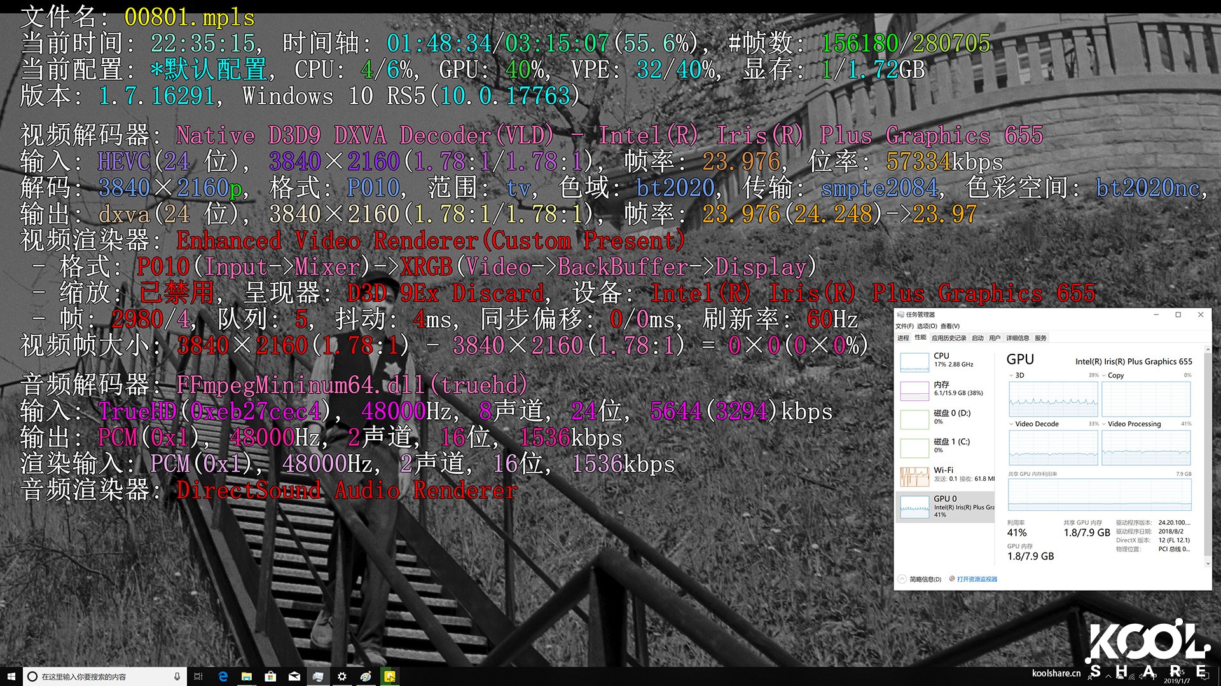Click the Cortana microphone icon

pyautogui.click(x=177, y=676)
